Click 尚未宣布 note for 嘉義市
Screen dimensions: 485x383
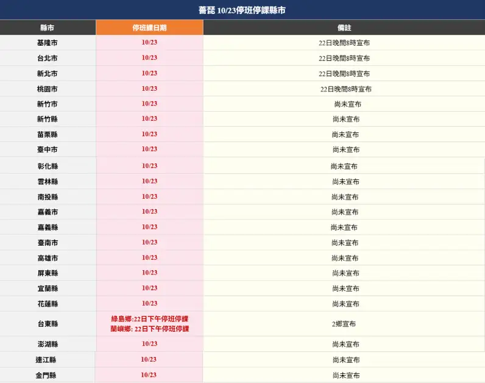point(345,212)
